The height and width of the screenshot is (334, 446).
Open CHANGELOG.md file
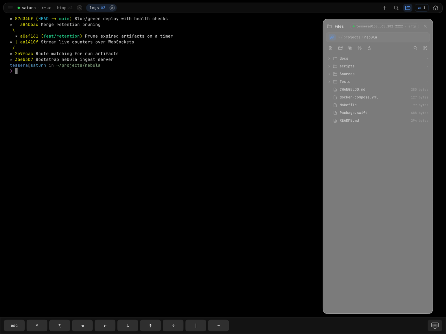(x=378, y=89)
